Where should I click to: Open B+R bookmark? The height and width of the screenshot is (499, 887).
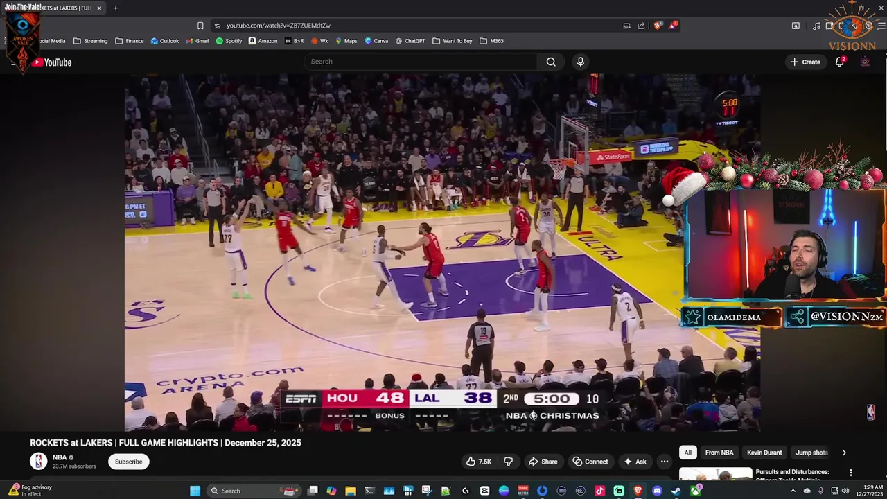pyautogui.click(x=294, y=41)
